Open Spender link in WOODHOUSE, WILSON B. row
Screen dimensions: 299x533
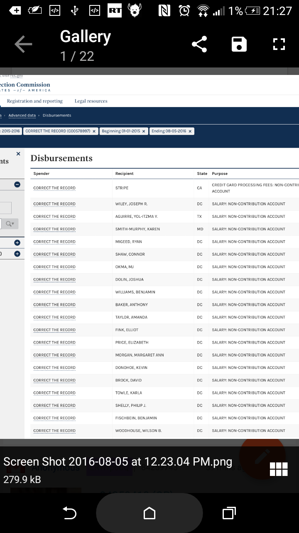(54, 431)
